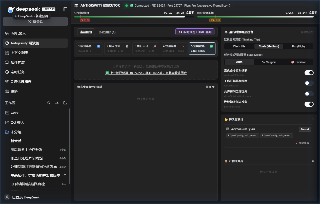Open C 盘逃逸清理 in the sidebar
The width and height of the screenshot is (320, 204).
pos(35,82)
